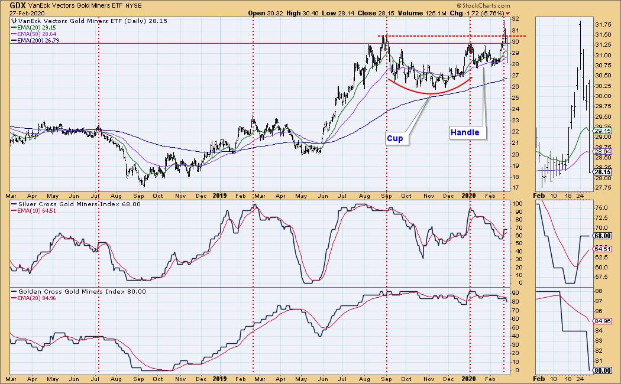Click the High 30.40 value
Screen dimensions: 621x384
point(302,13)
